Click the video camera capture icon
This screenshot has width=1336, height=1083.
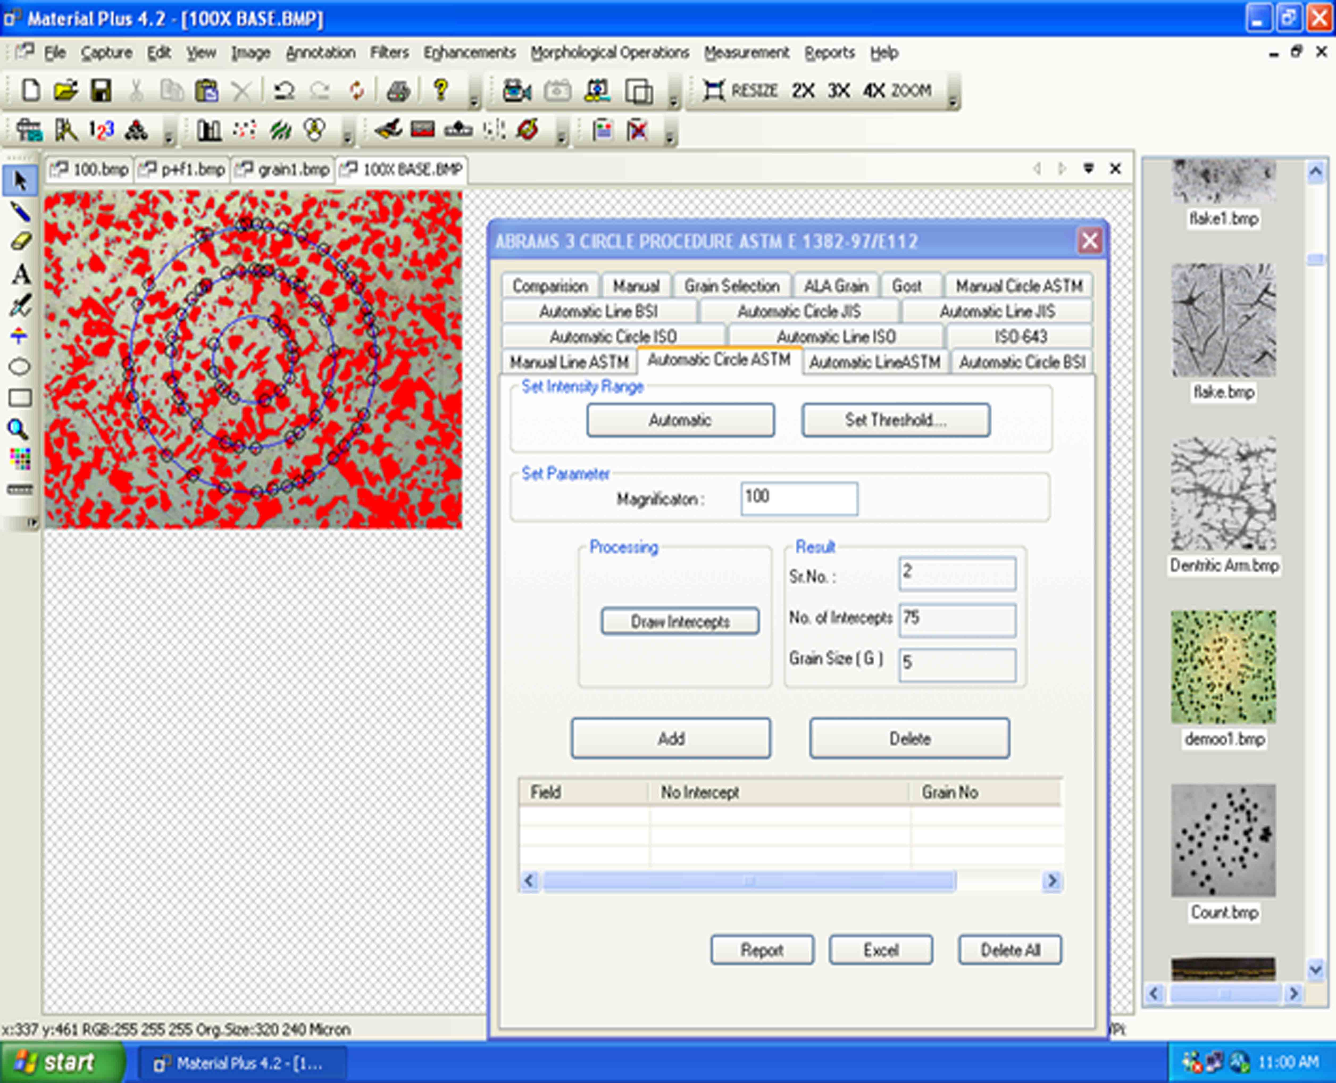coord(517,91)
